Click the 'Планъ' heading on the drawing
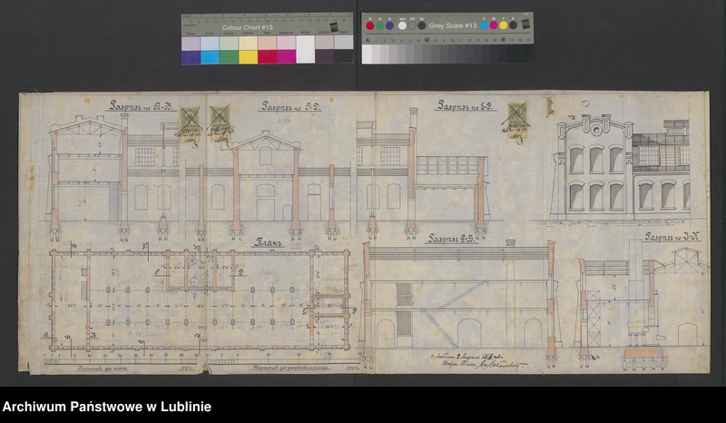 click(268, 242)
